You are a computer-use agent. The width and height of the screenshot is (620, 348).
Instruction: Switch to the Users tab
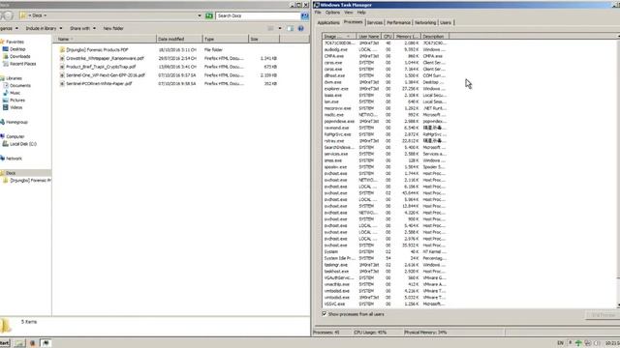[x=446, y=23]
